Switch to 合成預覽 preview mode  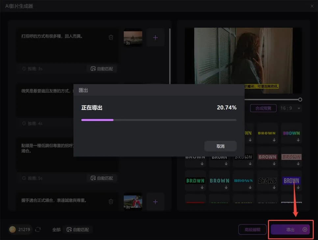tap(263, 108)
